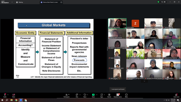Click the Additional Information heading on slide
181x102 pixels.
coord(79,33)
